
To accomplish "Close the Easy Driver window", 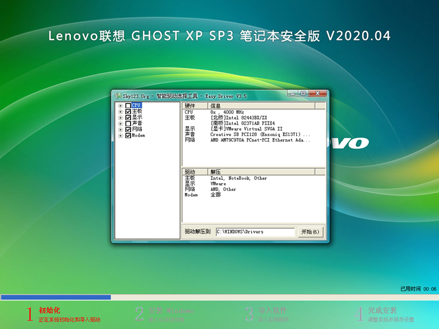I will tap(318, 93).
